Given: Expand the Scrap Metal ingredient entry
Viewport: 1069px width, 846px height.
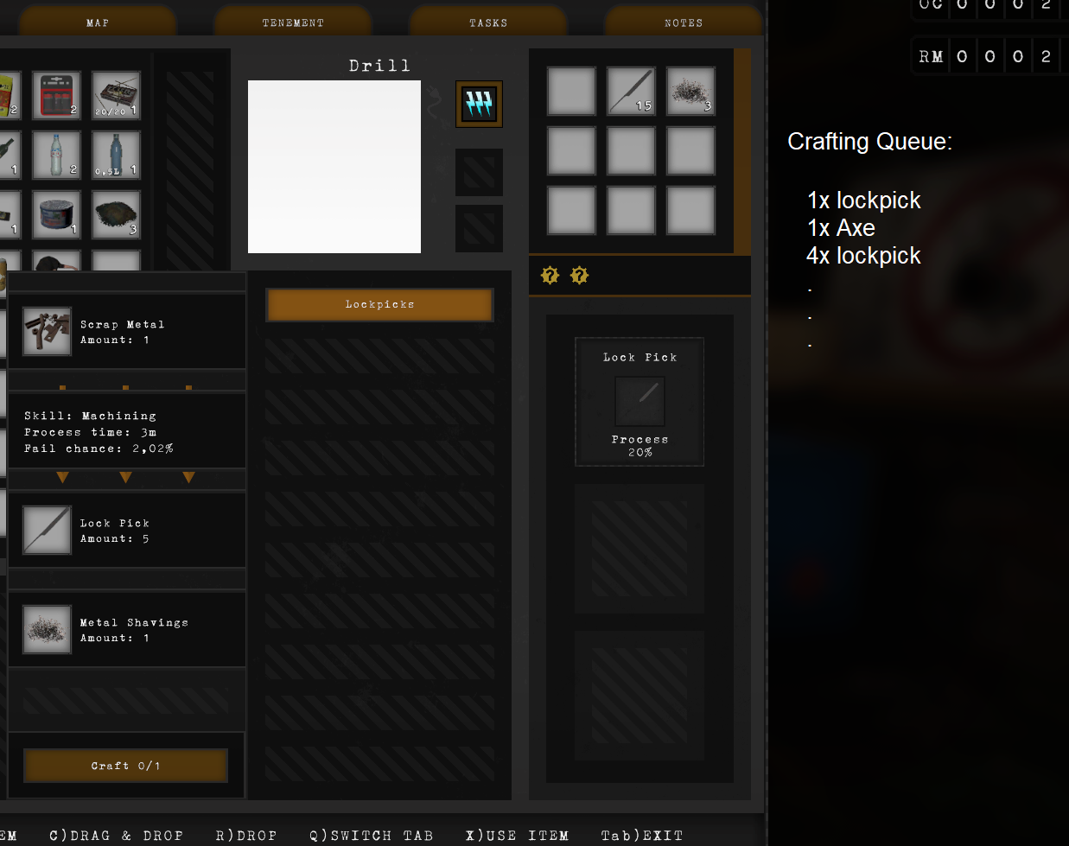Looking at the screenshot, I should (x=126, y=331).
